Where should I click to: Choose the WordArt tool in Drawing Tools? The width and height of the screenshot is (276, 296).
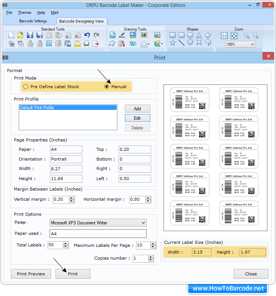(132, 44)
